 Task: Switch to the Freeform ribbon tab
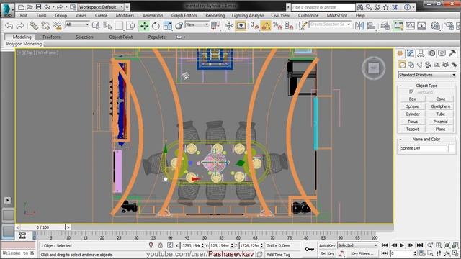[x=51, y=37]
